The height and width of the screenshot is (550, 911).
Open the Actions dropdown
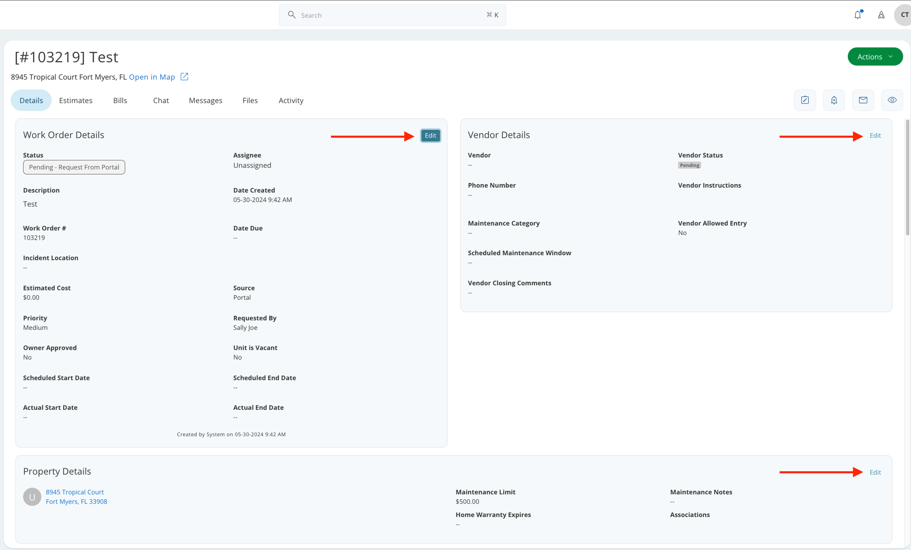point(875,56)
